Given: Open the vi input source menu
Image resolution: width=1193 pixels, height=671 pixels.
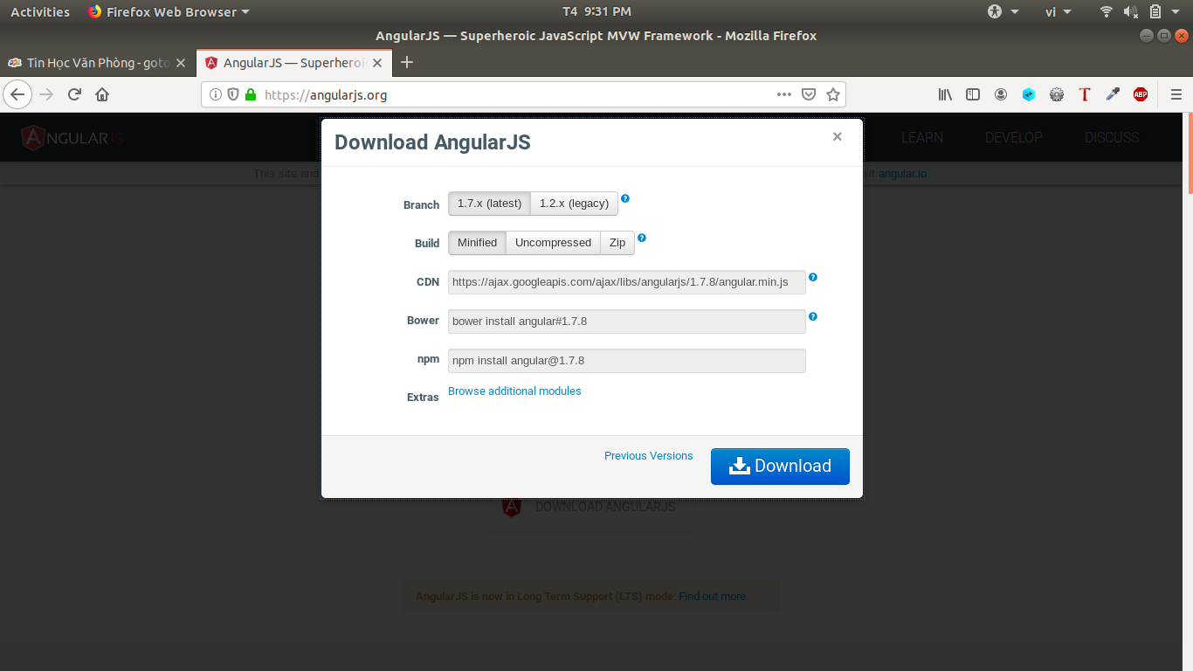Looking at the screenshot, I should tap(1059, 11).
